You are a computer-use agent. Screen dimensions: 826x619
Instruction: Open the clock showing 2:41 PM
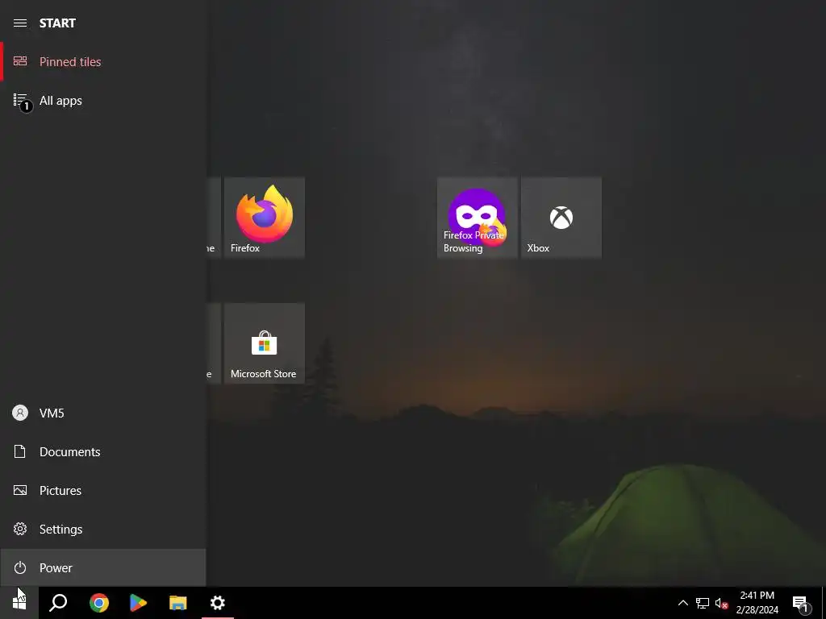coord(757,603)
